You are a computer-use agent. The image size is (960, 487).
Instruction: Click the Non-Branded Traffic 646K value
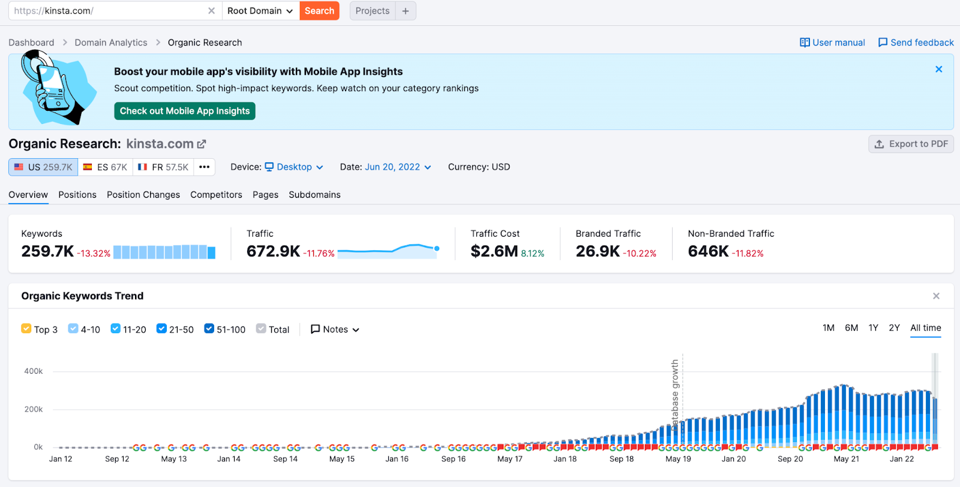pos(708,252)
